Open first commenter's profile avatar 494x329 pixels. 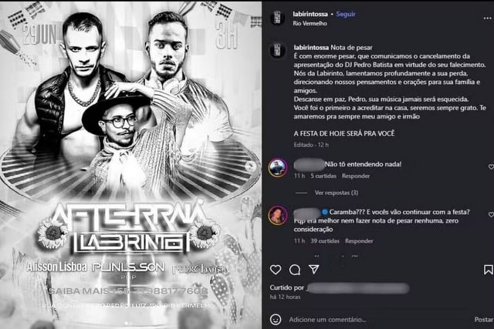pyautogui.click(x=278, y=167)
